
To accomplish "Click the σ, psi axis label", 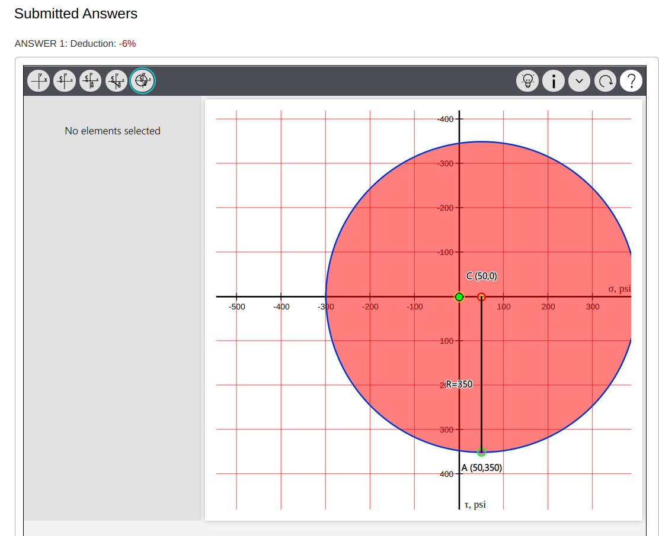I will coord(619,288).
